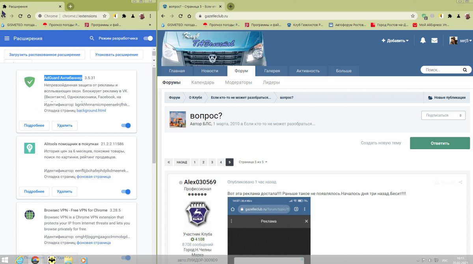Click home button in the gazelleclub window
Screen dimensions: 473x264
(x=189, y=16)
